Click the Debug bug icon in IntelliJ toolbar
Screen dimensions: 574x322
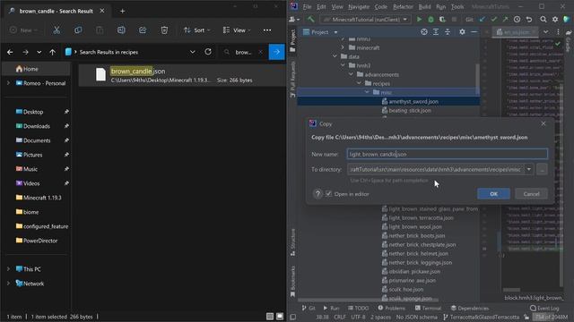(x=430, y=19)
